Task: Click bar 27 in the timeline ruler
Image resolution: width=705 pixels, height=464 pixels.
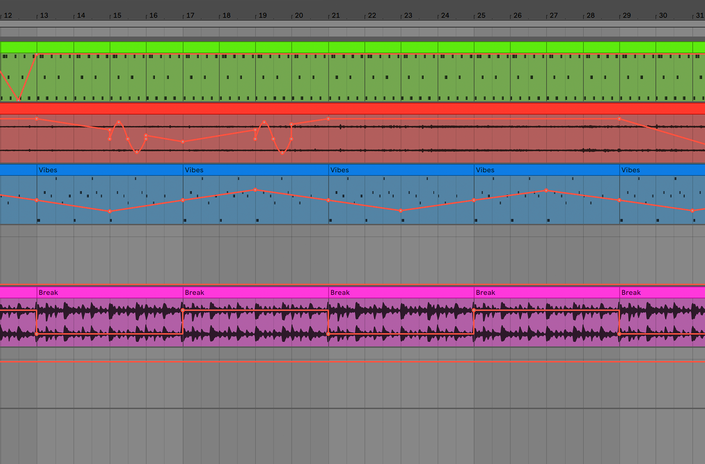Action: (553, 16)
